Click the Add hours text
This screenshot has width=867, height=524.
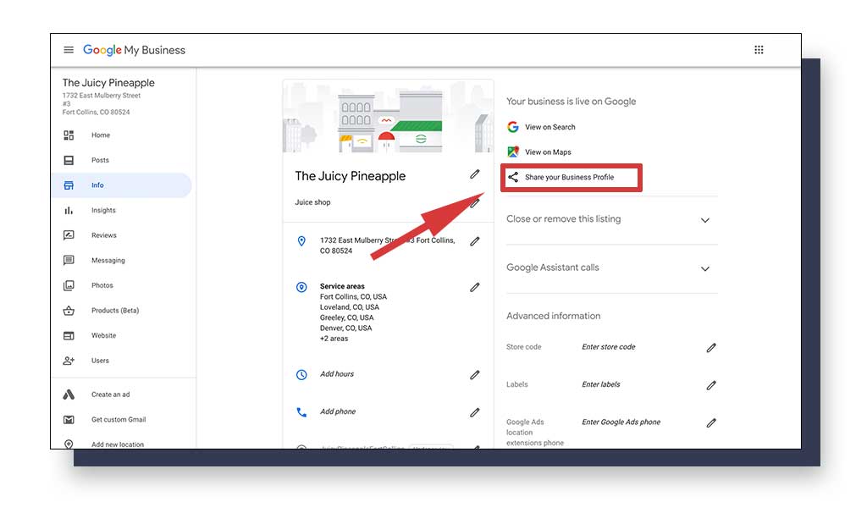(337, 374)
